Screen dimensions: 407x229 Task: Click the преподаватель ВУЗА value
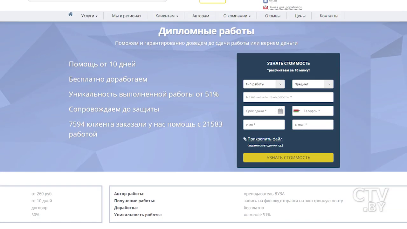click(x=264, y=194)
